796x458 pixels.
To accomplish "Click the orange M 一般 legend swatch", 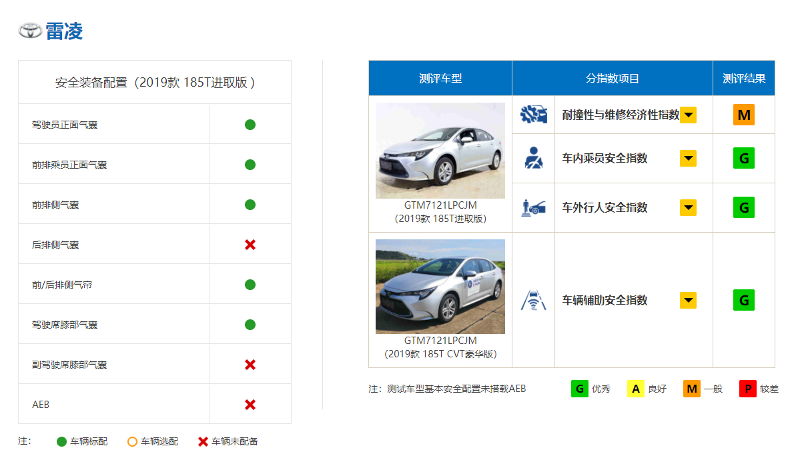I will [691, 389].
